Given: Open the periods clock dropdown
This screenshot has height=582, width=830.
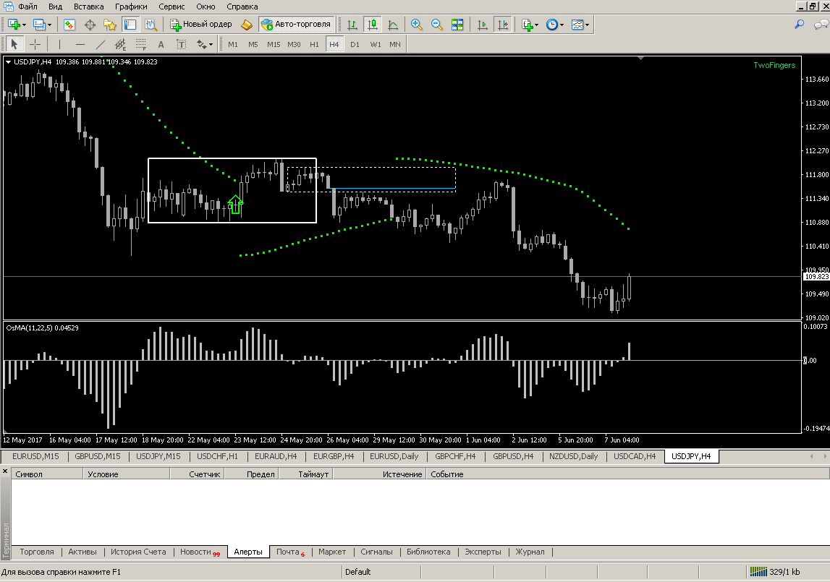Looking at the screenshot, I should click(562, 25).
